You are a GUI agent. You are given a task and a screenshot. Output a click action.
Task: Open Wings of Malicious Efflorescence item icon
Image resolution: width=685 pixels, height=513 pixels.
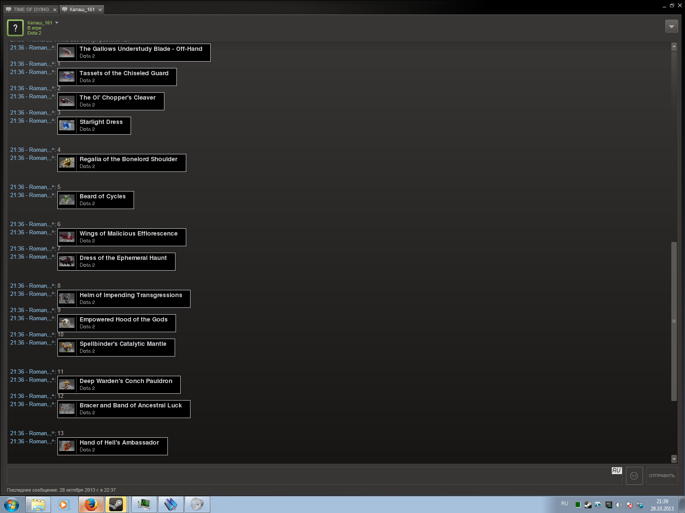67,237
